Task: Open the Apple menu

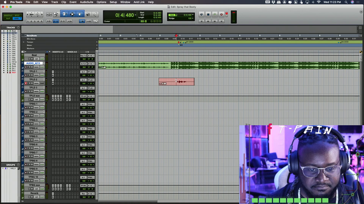Action: (x=5, y=2)
